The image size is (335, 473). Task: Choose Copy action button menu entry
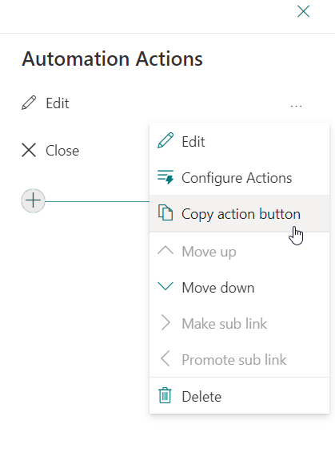239,213
